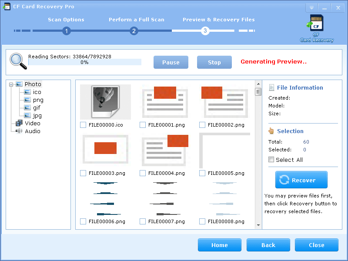Click the Back button

click(x=268, y=245)
